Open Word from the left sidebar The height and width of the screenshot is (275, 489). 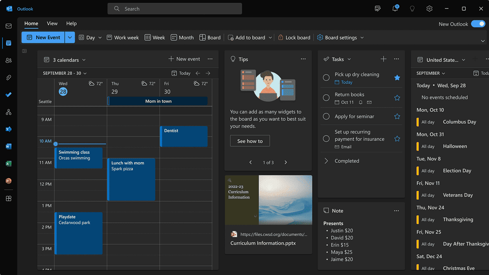click(x=8, y=146)
